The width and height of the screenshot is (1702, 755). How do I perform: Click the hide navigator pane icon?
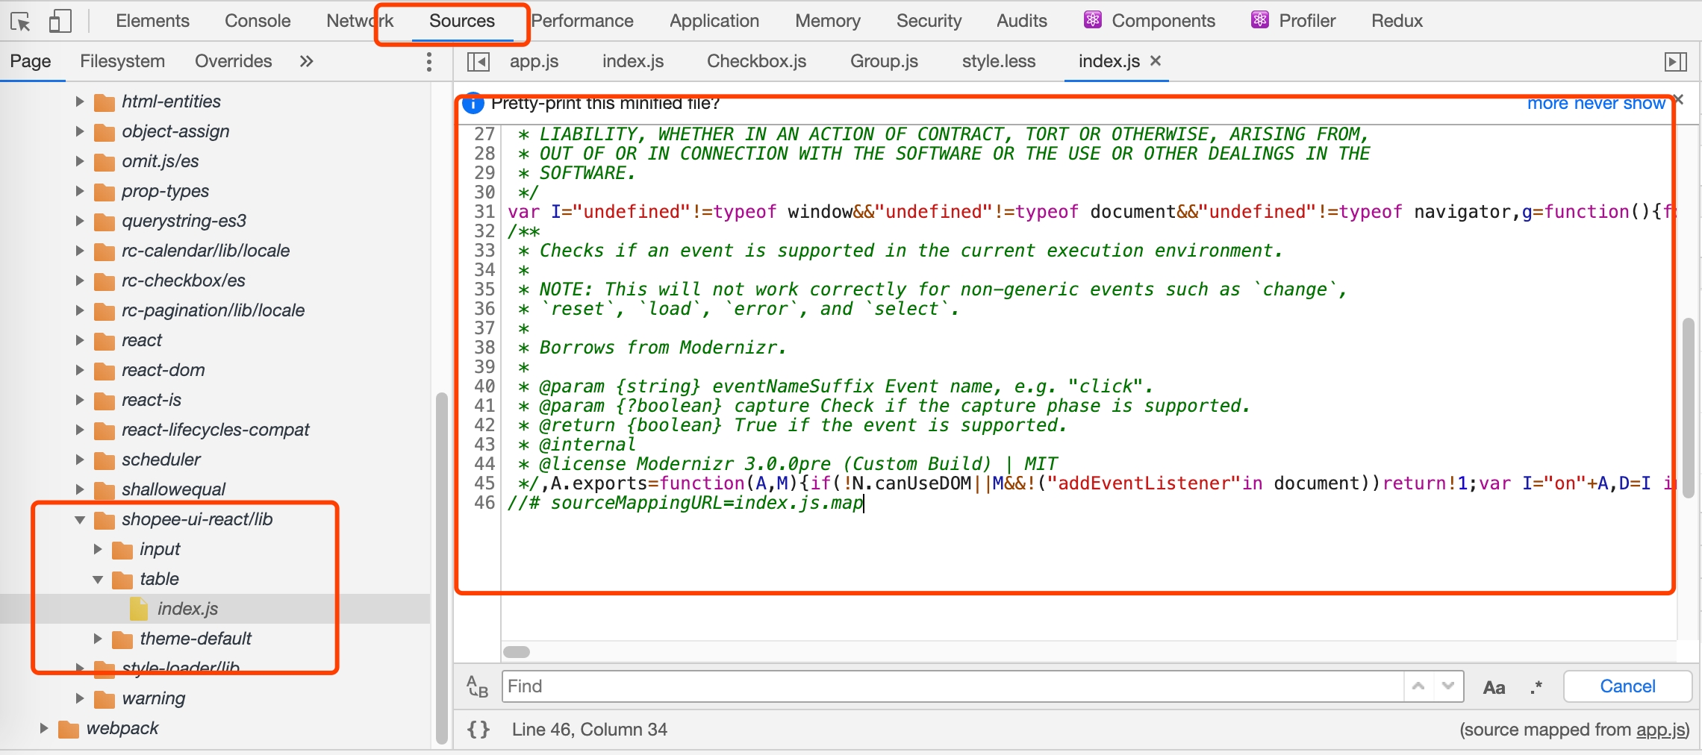[478, 62]
